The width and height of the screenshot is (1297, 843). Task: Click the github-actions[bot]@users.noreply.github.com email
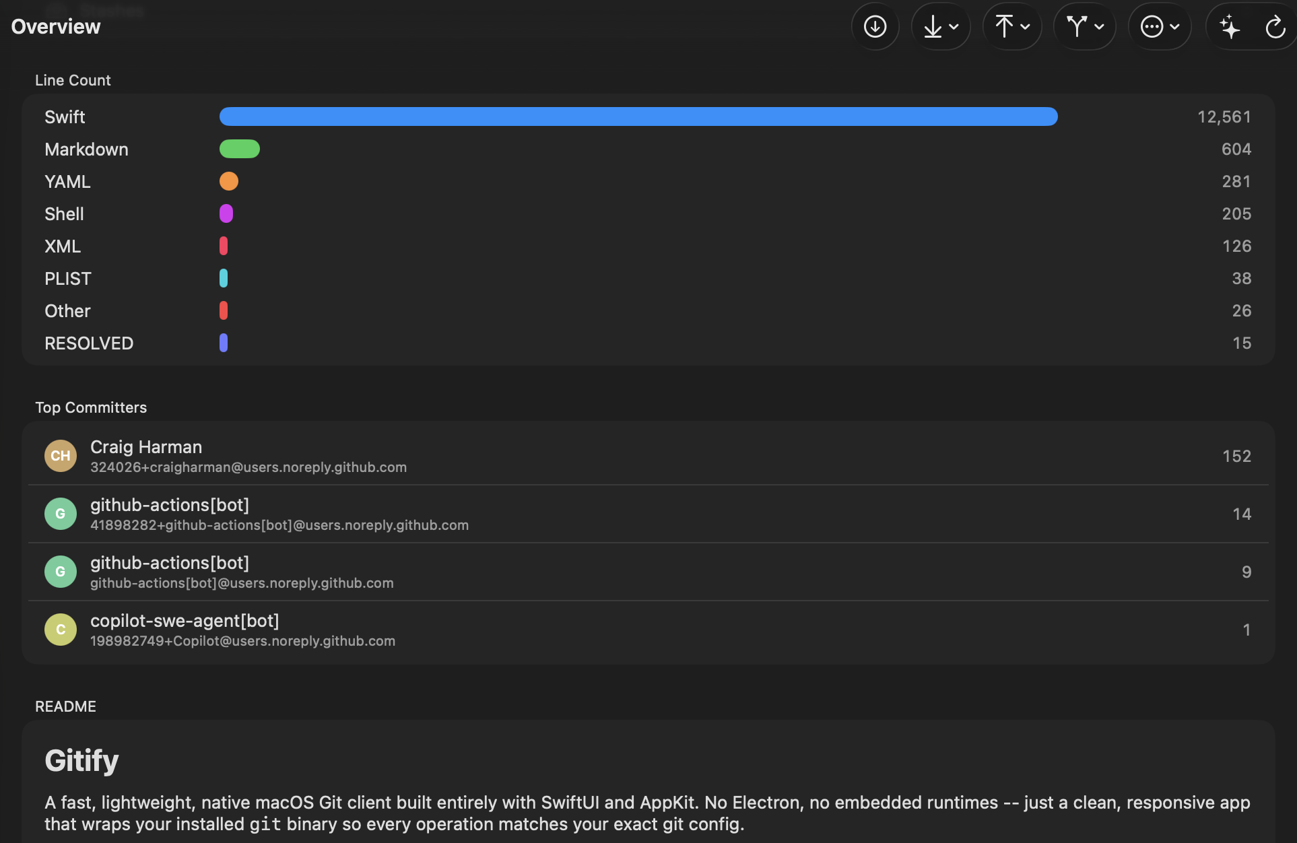[x=242, y=583]
